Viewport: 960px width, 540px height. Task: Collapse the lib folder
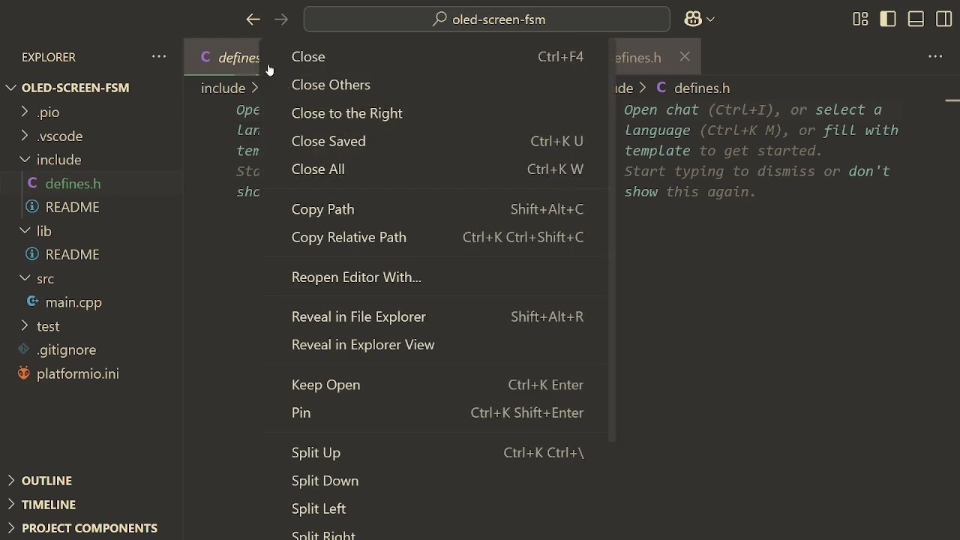25,231
